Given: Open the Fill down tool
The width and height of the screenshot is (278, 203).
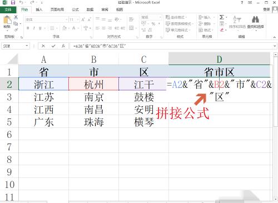Looking at the screenshot, I should point(221,24).
